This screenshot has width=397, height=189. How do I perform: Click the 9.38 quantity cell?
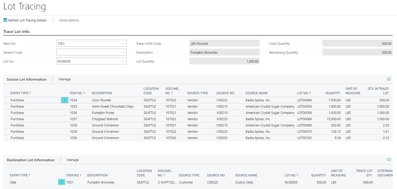pos(337,138)
